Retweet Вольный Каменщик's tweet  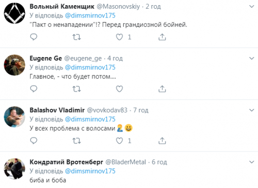(76, 37)
